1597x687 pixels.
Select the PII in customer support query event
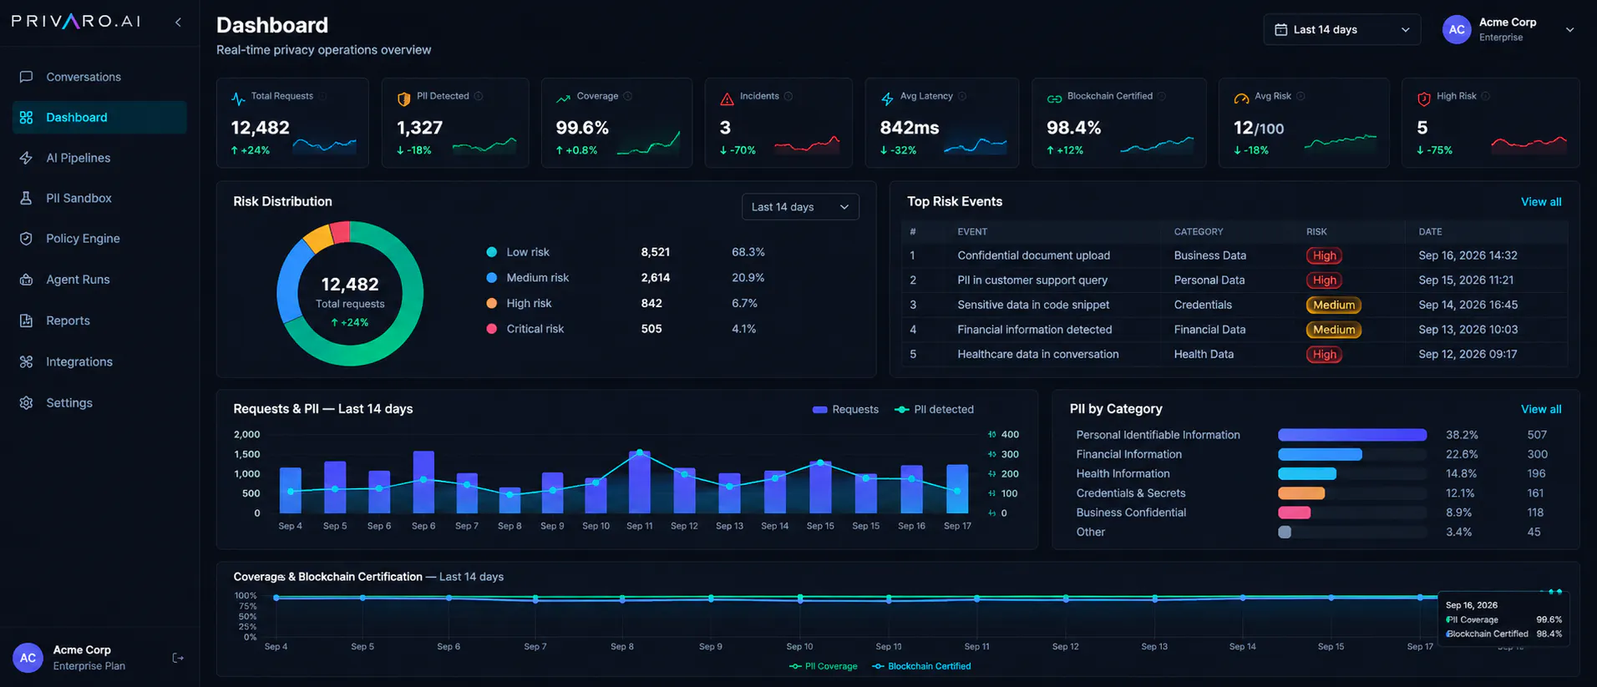pos(1235,280)
